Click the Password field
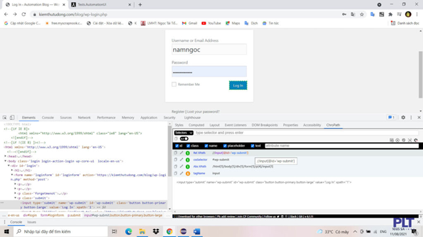The image size is (423, 237). coord(209,71)
